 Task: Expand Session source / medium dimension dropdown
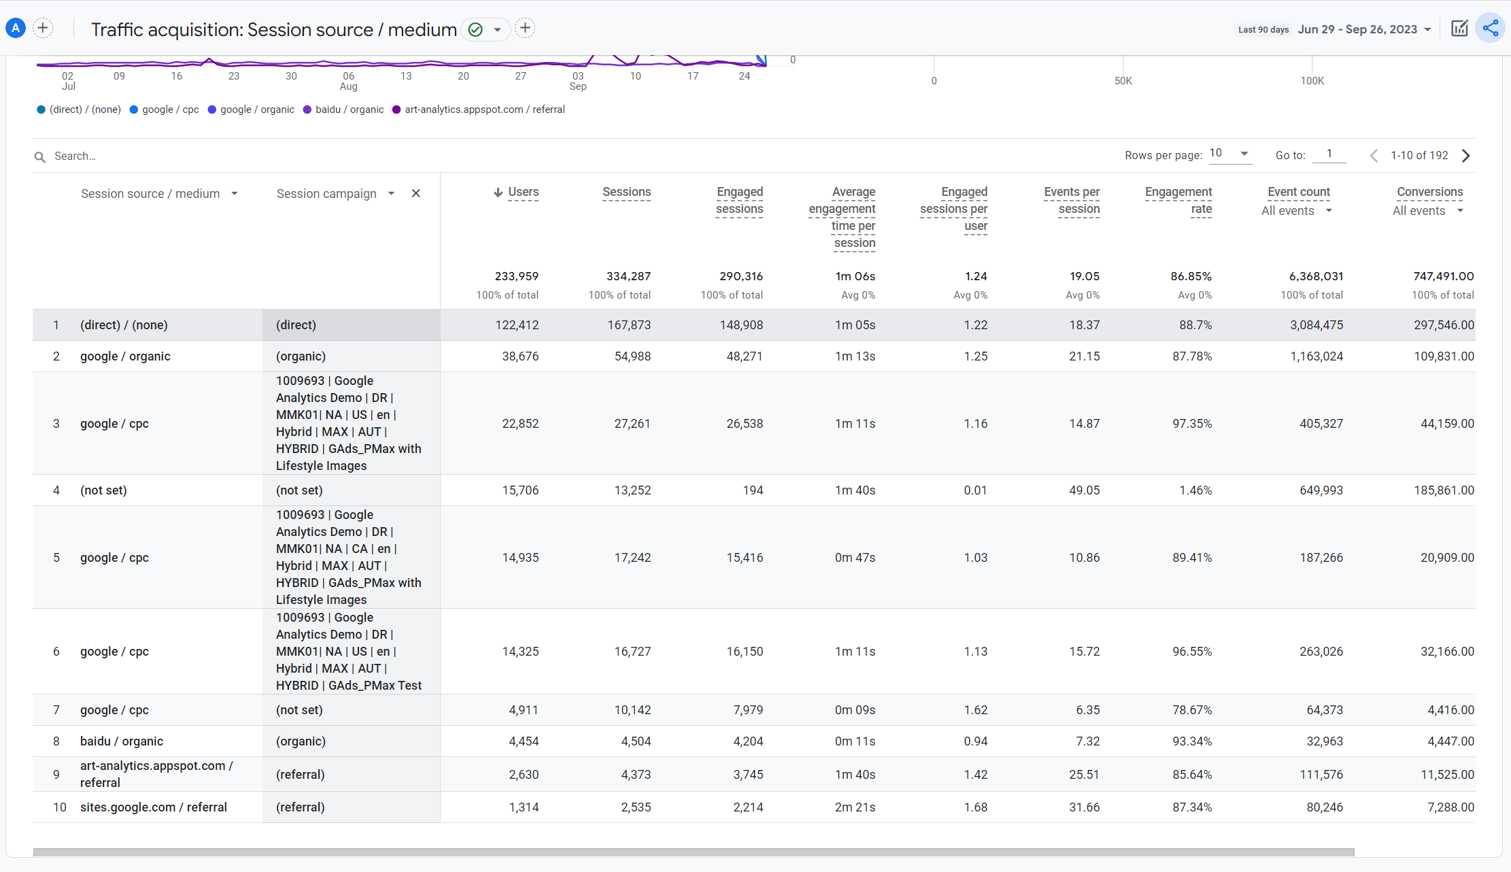click(x=235, y=194)
